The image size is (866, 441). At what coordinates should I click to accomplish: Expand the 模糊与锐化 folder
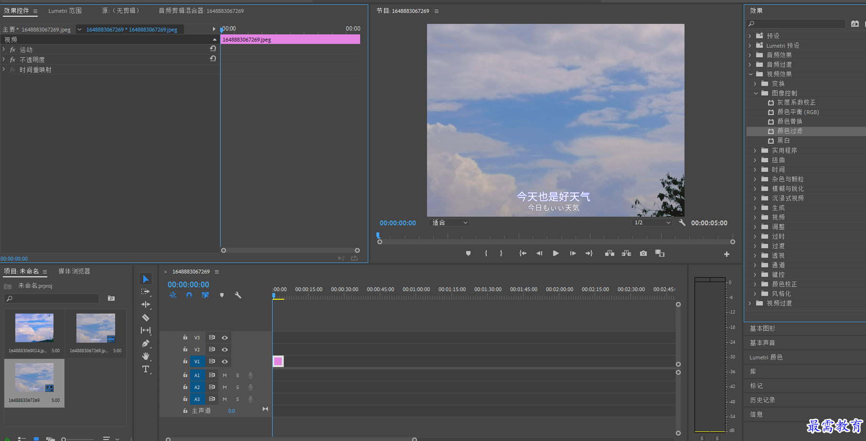pos(755,189)
